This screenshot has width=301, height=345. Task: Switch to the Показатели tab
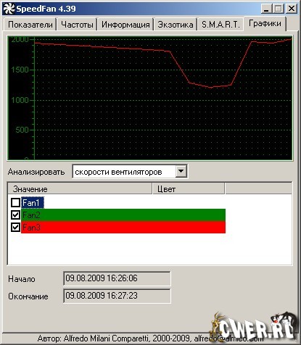[x=30, y=25]
